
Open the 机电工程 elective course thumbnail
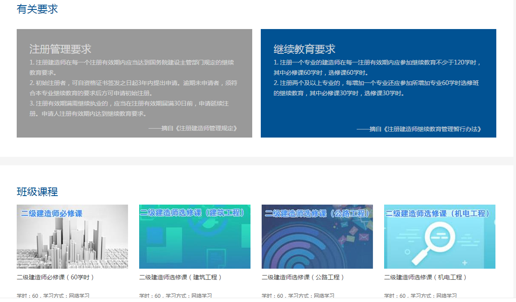439,237
